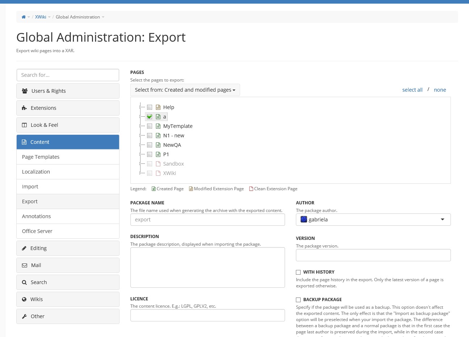
Task: Click the Description text area
Action: point(208,267)
